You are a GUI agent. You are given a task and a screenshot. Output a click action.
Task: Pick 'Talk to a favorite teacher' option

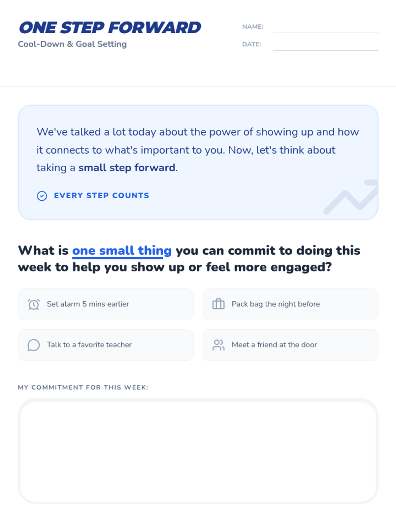[x=106, y=345]
